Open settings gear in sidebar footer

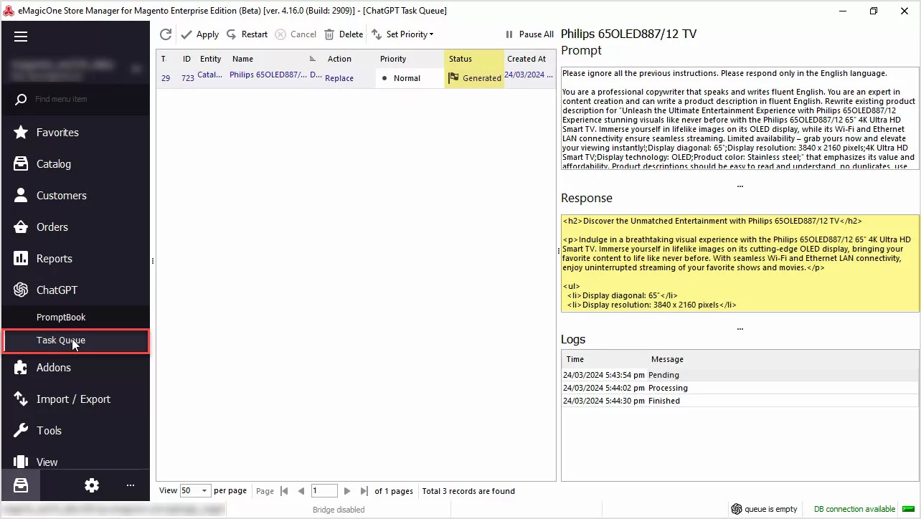92,485
